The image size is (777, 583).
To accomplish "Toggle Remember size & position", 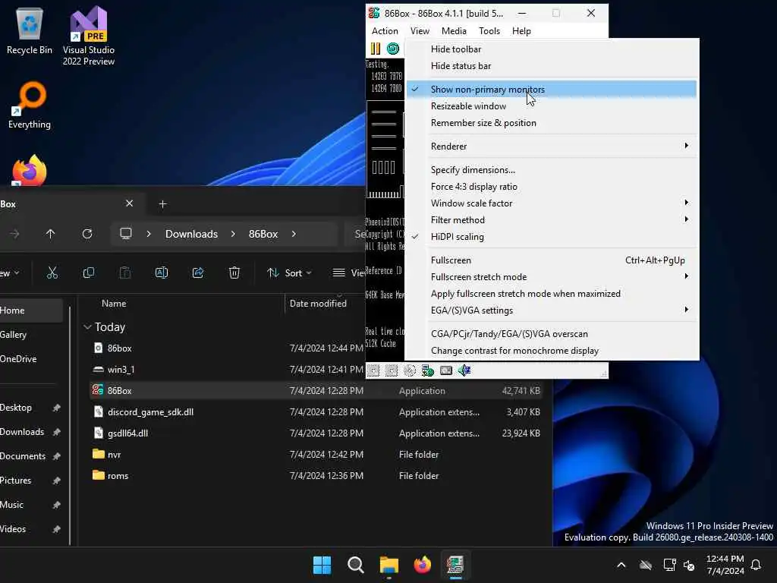I will [x=552, y=123].
